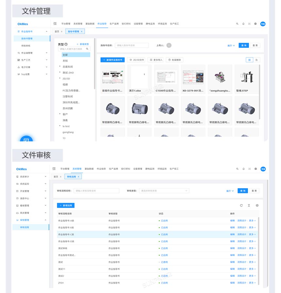Refresh the 审核流程 table with the refresh icon
The height and width of the screenshot is (293, 281).
click(241, 205)
